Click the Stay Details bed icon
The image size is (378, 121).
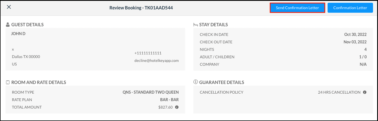click(196, 25)
